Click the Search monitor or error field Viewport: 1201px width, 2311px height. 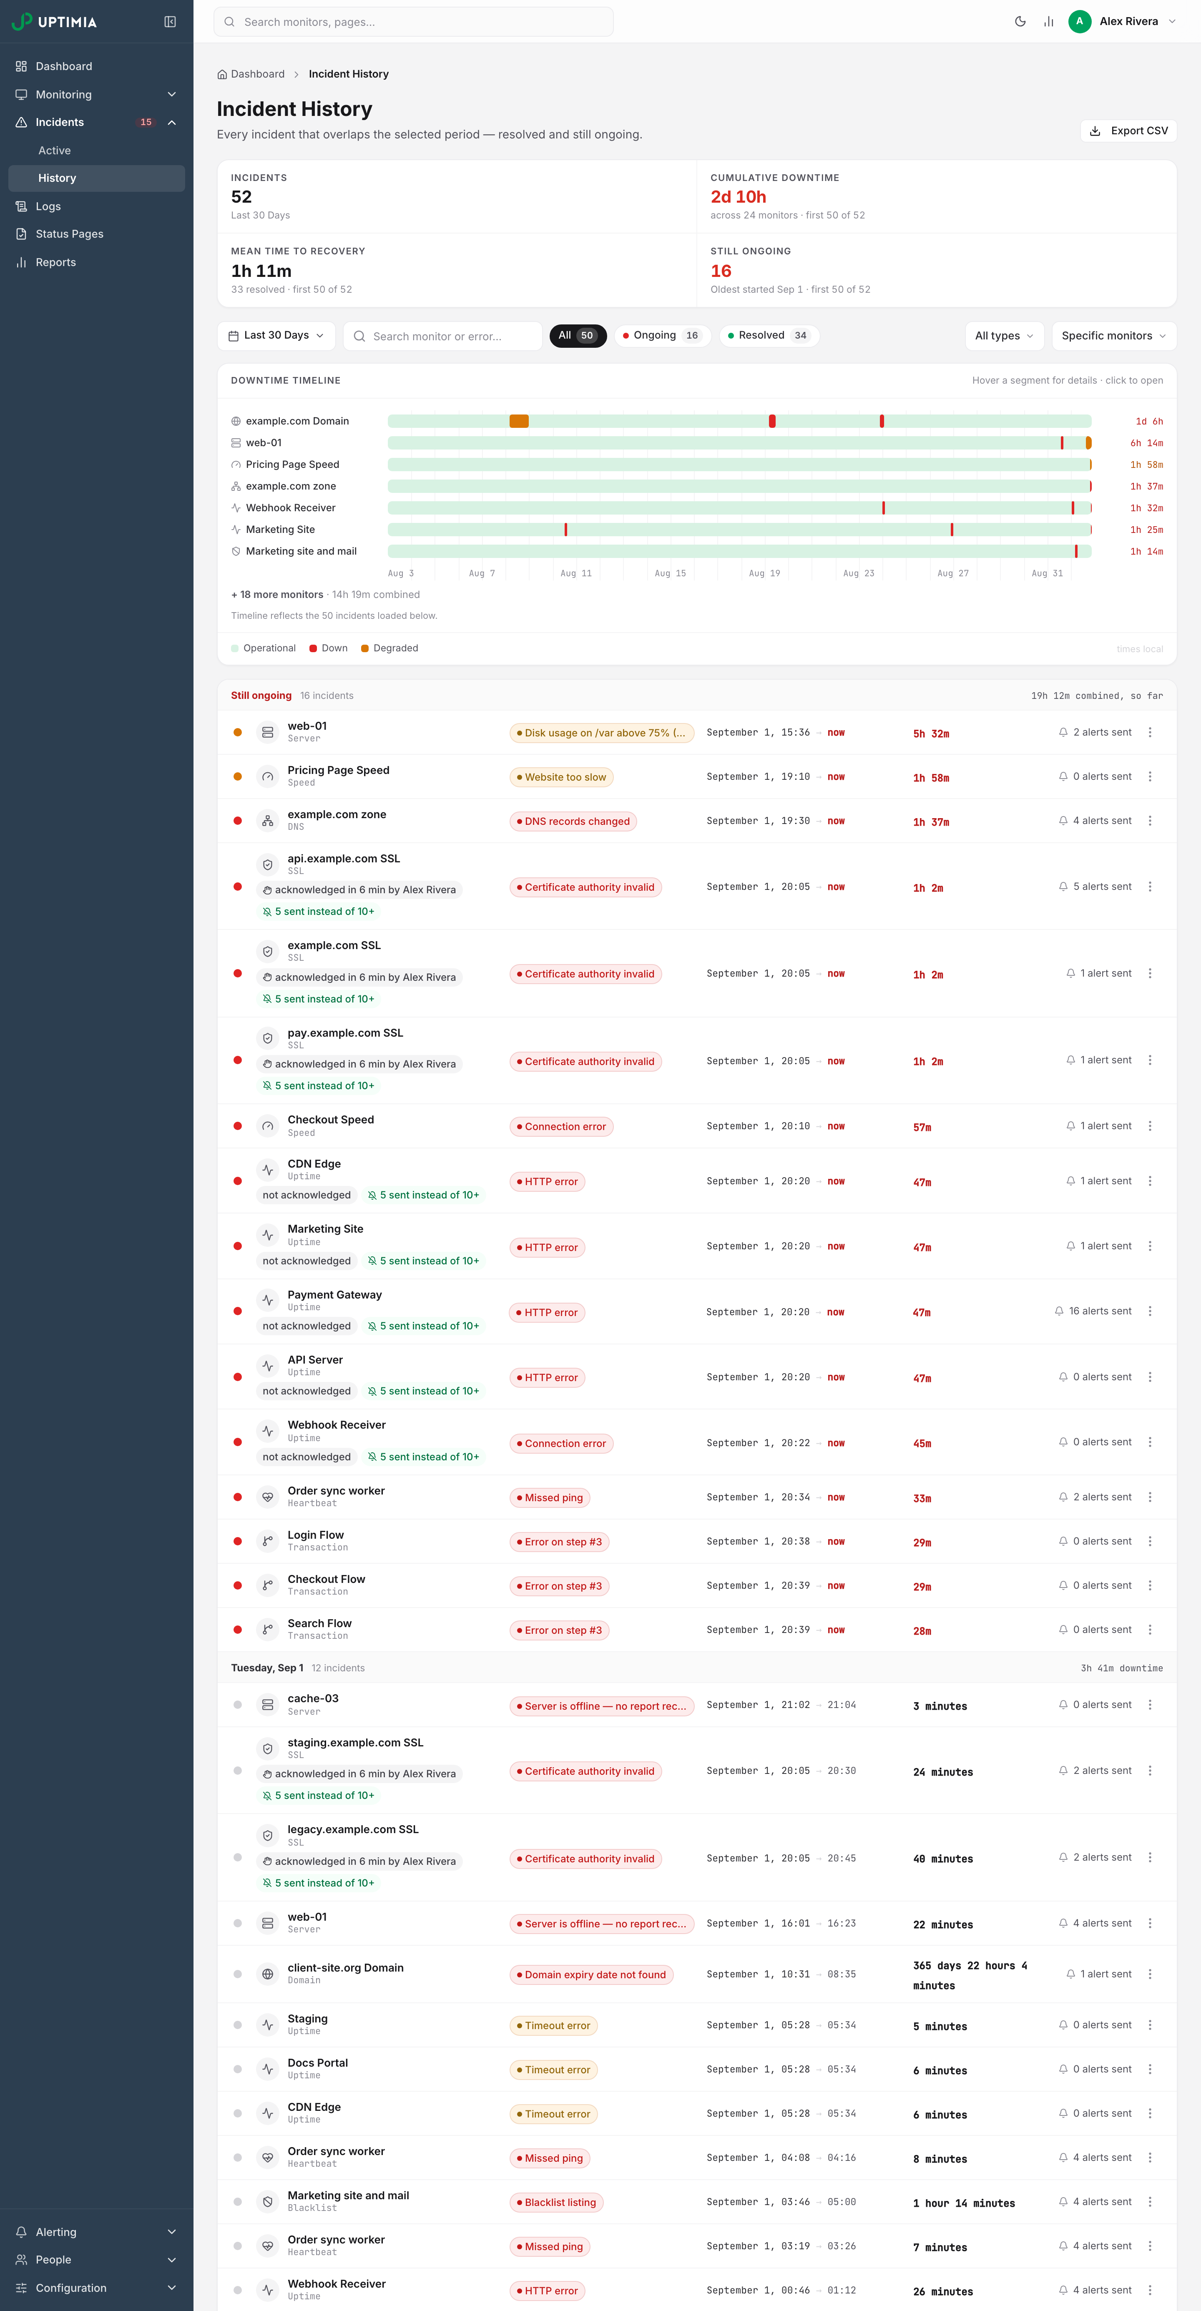pyautogui.click(x=443, y=336)
